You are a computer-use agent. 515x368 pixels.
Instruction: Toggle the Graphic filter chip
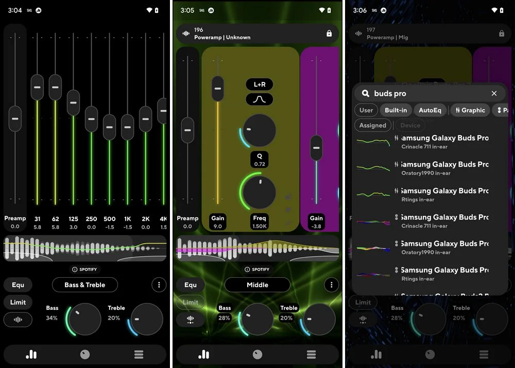pos(470,110)
